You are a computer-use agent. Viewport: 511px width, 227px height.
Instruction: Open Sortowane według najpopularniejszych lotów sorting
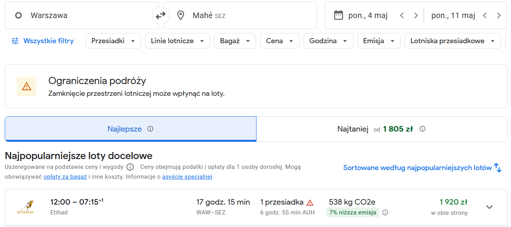(x=422, y=168)
